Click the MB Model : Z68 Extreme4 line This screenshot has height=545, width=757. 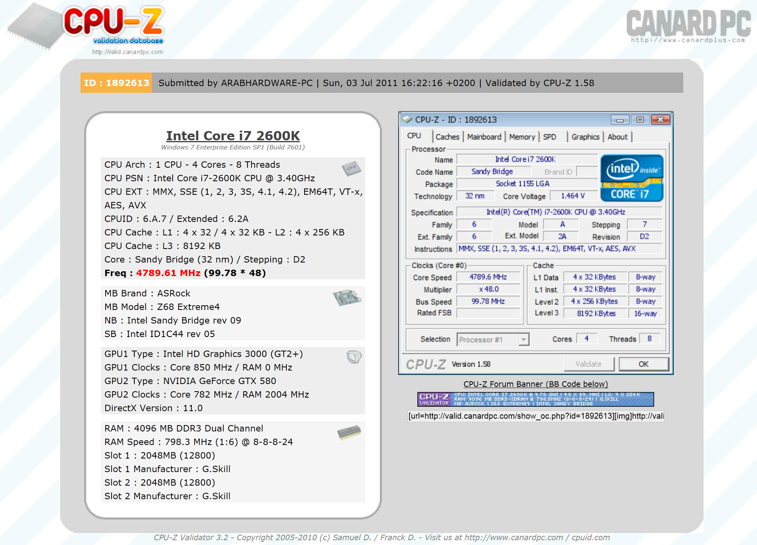[x=162, y=307]
